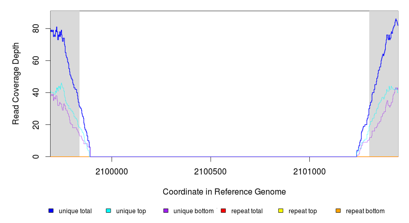The width and height of the screenshot is (409, 223).
Task: Click the red repeat total legend swatch
Action: (x=223, y=211)
